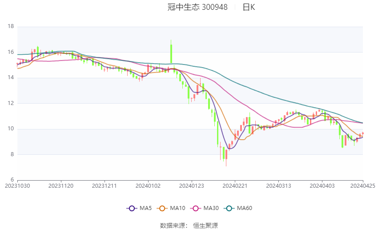Select the 20240102 x-axis date label

tap(148, 186)
